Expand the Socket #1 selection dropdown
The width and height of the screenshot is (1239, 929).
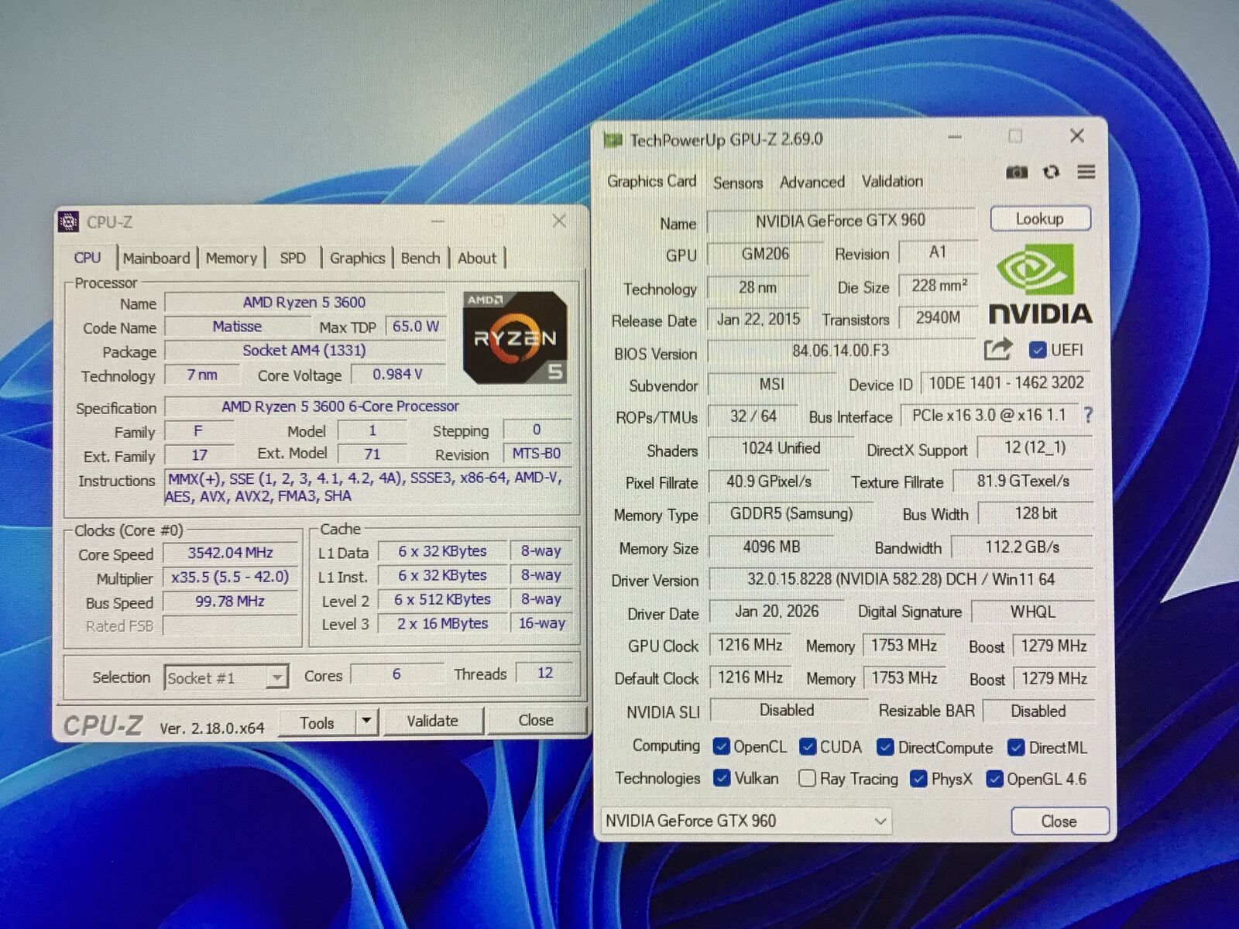point(276,679)
